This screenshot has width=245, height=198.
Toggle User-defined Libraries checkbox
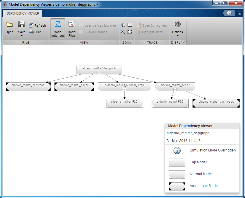(x=81, y=25)
